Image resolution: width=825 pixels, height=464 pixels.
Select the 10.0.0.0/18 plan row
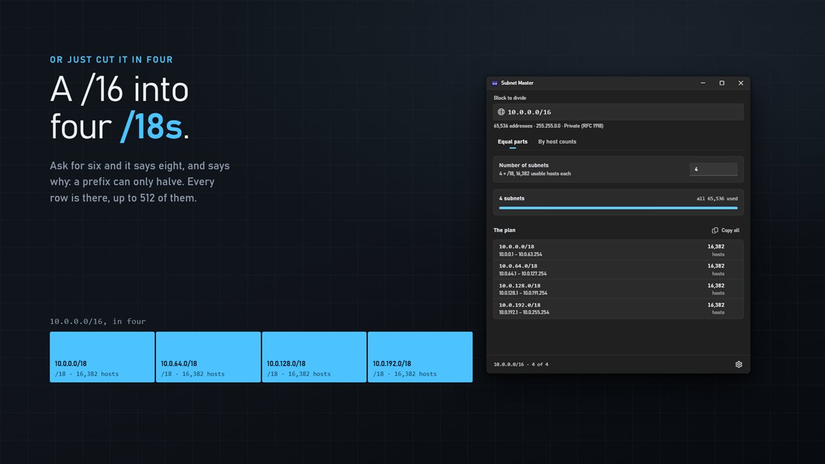coord(618,250)
